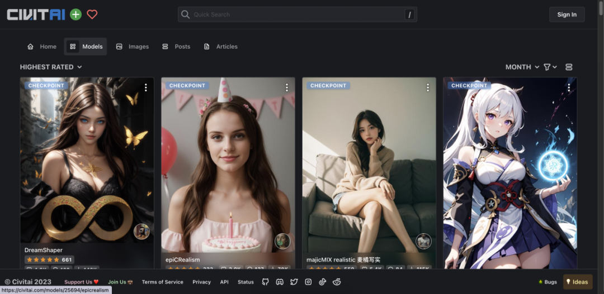This screenshot has width=604, height=294.
Task: Open the majicMIX realistic card three-dot menu
Action: pyautogui.click(x=428, y=88)
